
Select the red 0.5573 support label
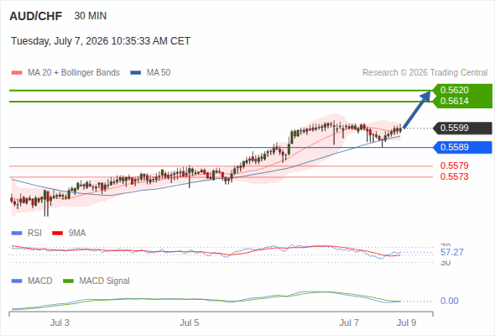coord(454,176)
